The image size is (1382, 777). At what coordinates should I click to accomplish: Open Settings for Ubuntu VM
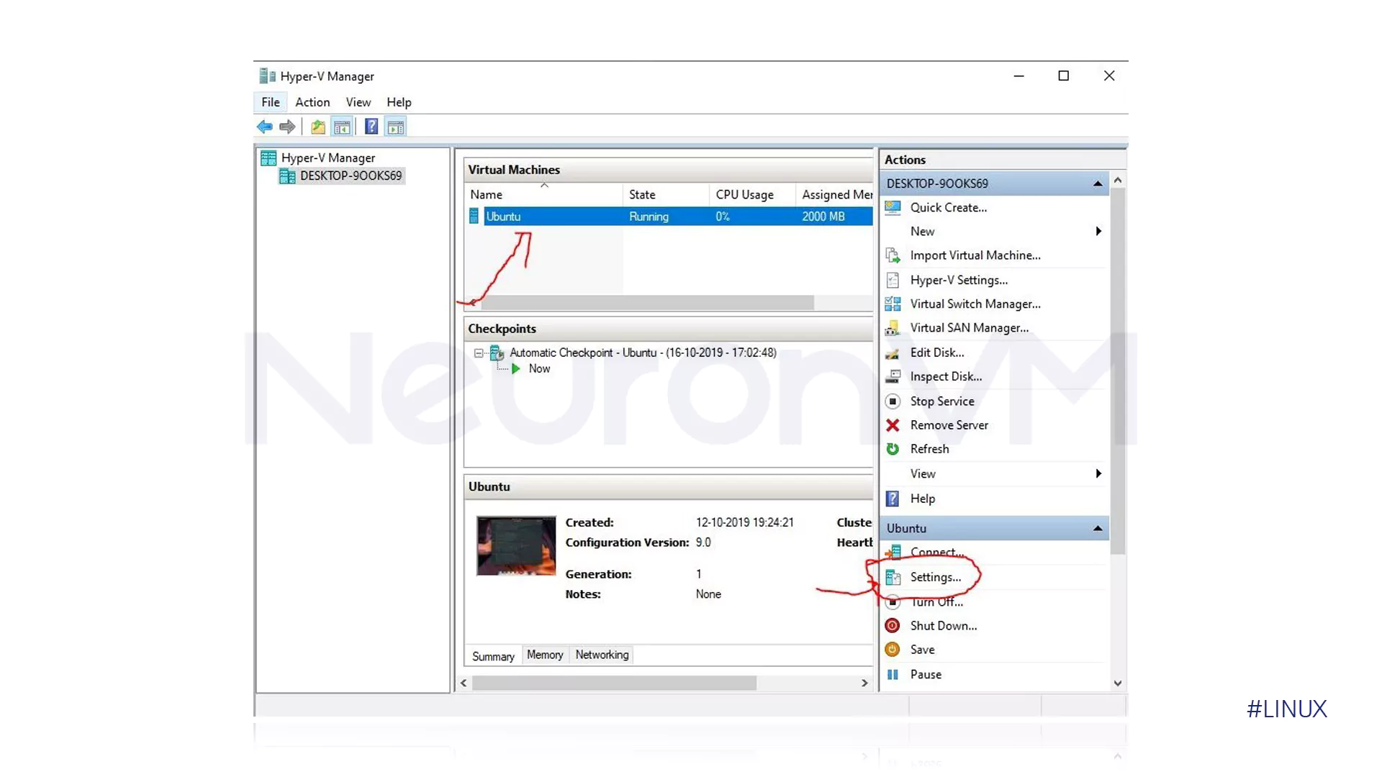(935, 577)
